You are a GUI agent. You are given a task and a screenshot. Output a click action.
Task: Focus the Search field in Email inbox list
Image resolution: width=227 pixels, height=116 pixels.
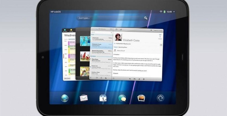coord(101,32)
